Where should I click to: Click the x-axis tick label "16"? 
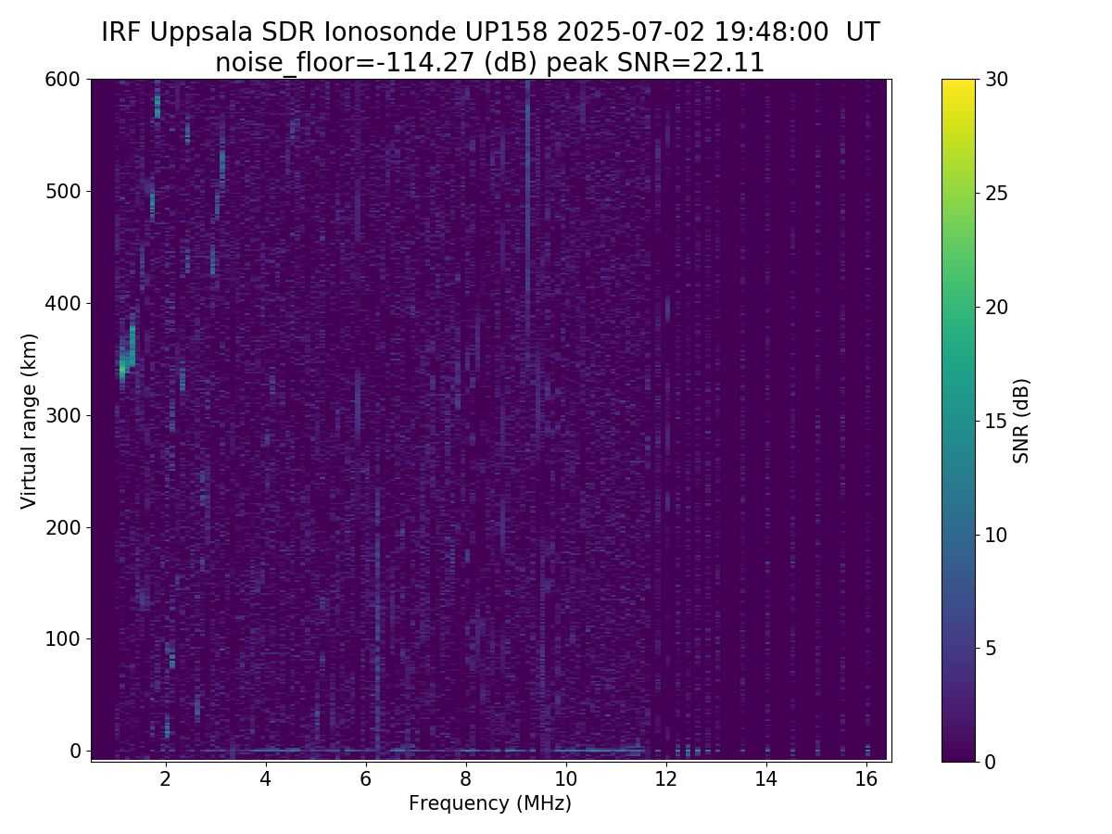pos(866,779)
